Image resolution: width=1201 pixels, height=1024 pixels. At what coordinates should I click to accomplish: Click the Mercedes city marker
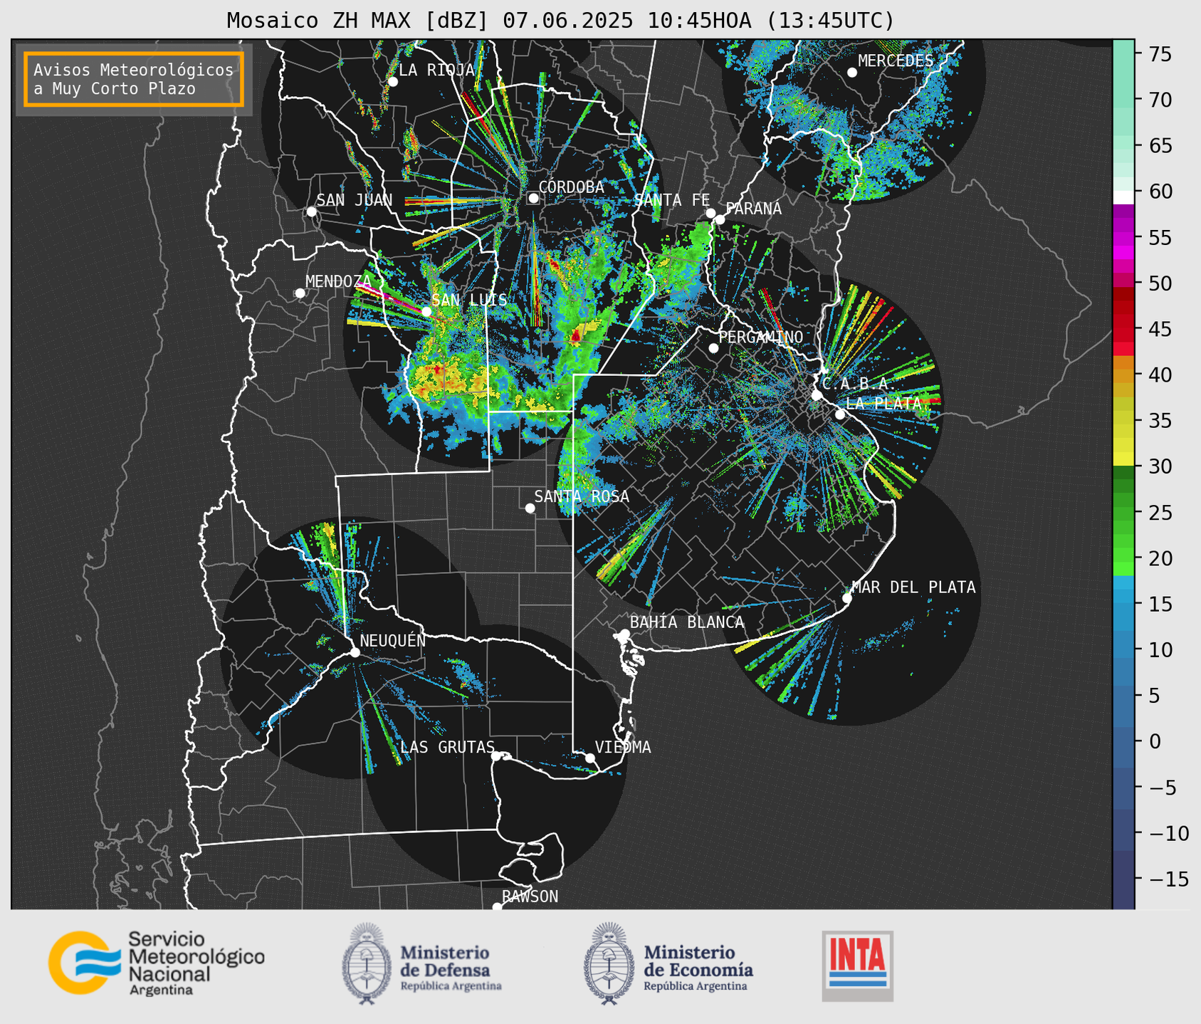click(852, 72)
